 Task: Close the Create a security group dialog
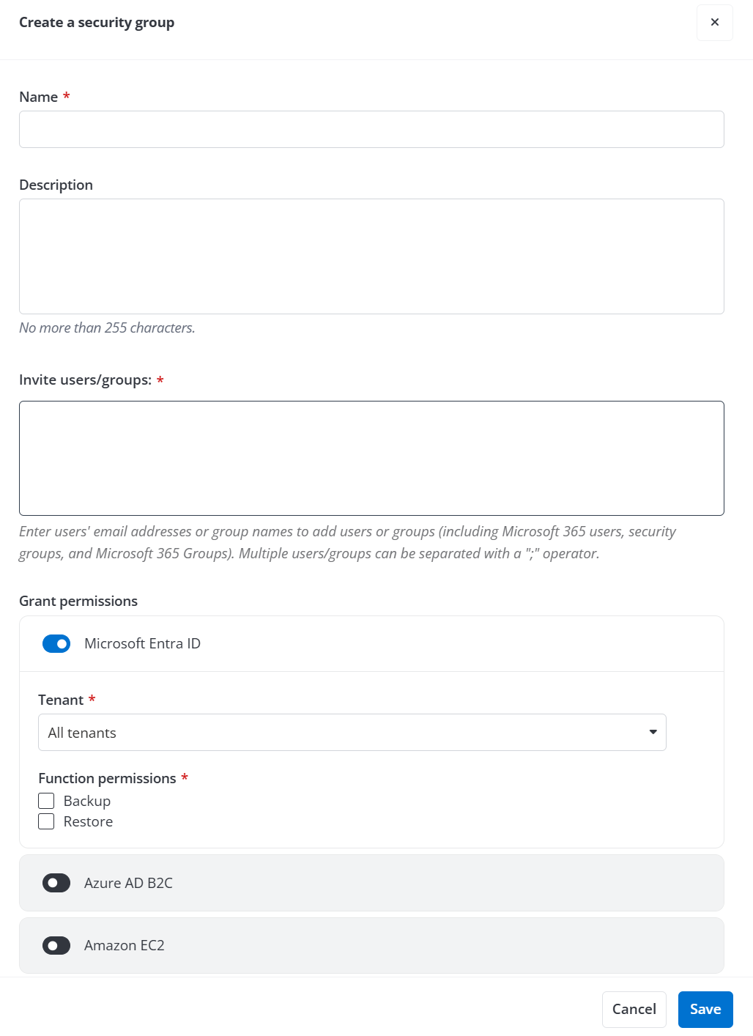(714, 22)
